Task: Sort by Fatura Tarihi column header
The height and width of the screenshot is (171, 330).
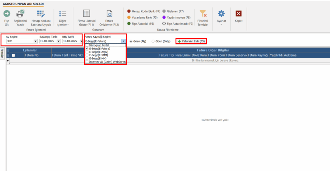Action: pyautogui.click(x=60, y=55)
